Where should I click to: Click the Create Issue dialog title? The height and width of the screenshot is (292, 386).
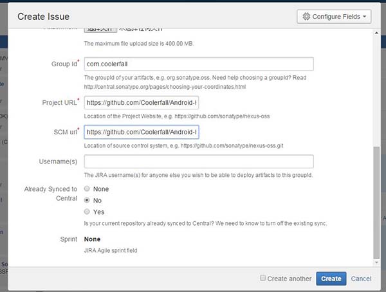click(x=44, y=16)
